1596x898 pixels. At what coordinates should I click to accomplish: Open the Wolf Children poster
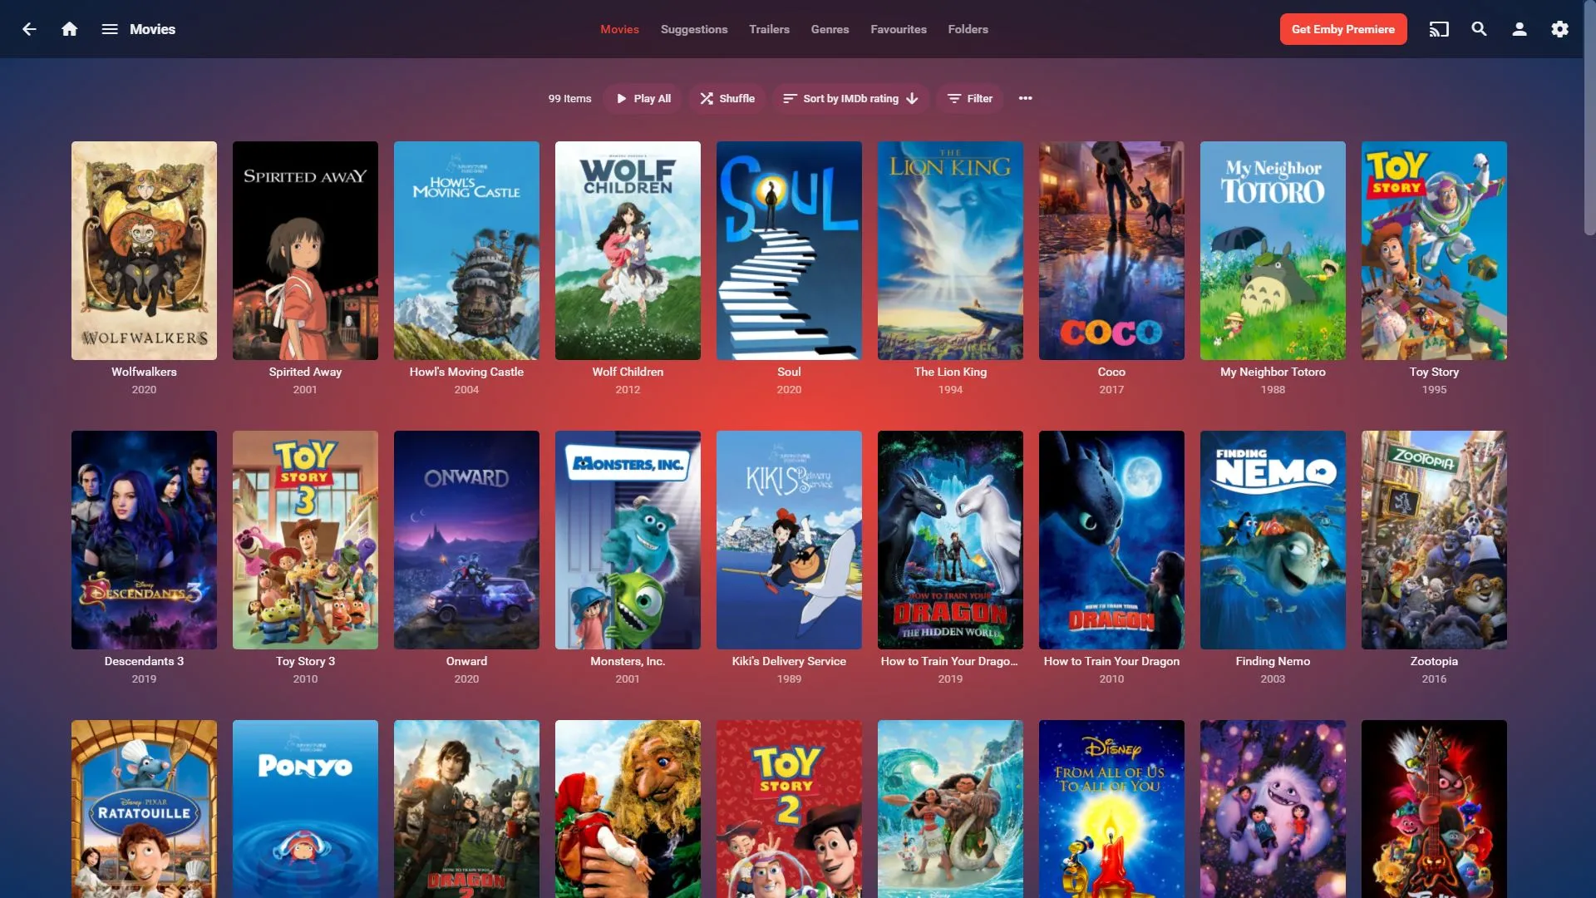pyautogui.click(x=628, y=250)
